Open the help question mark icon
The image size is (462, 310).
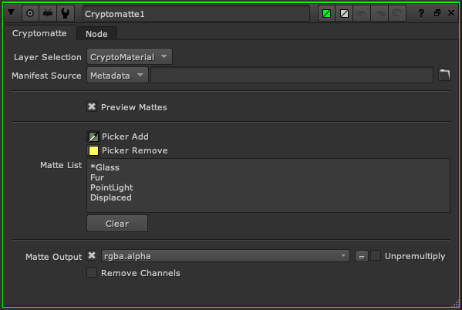pyautogui.click(x=421, y=13)
